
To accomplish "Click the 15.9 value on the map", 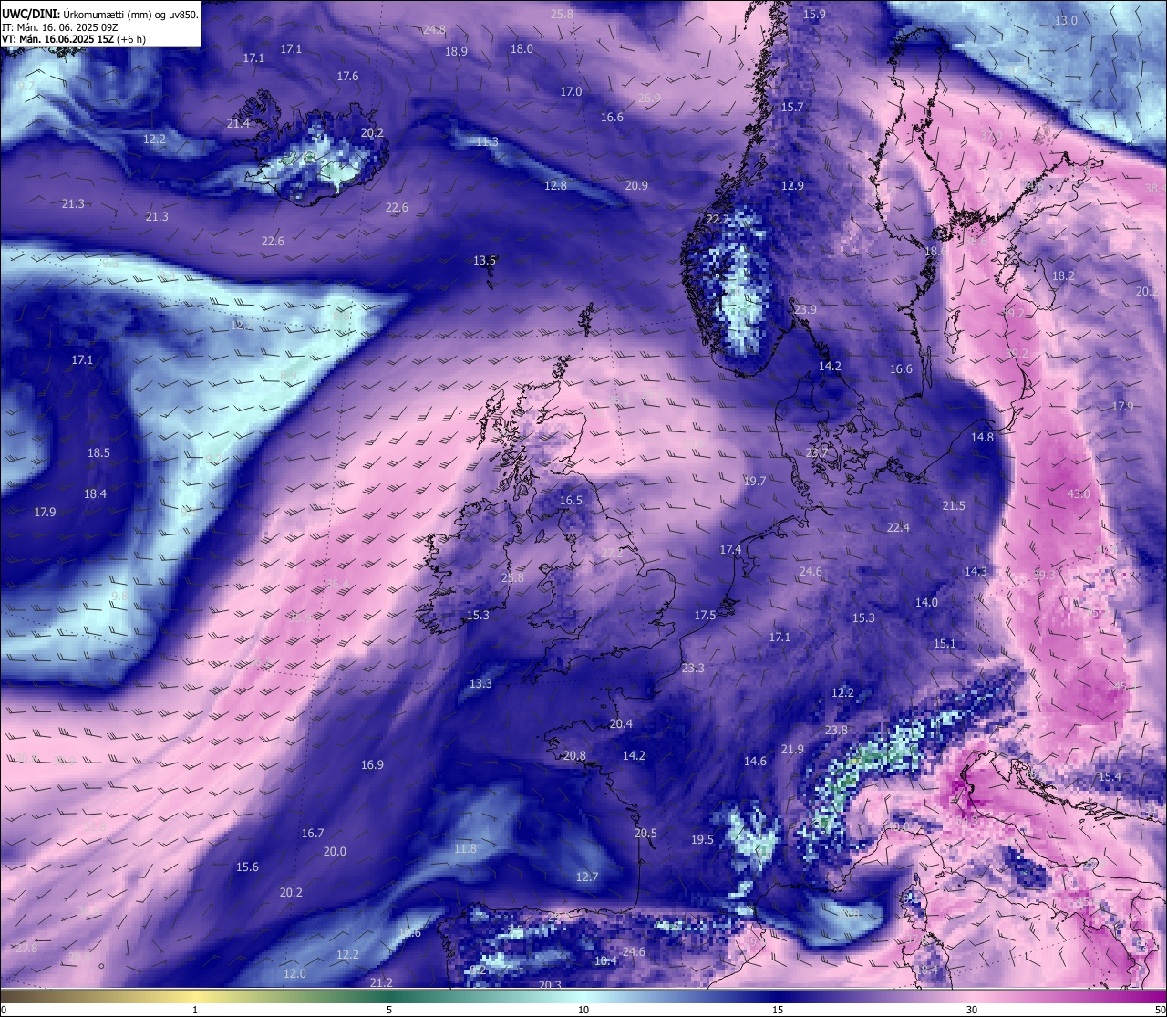I will click(814, 14).
